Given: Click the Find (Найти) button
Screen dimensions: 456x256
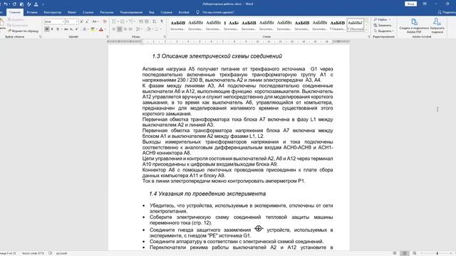Looking at the screenshot, I should click(380, 19).
